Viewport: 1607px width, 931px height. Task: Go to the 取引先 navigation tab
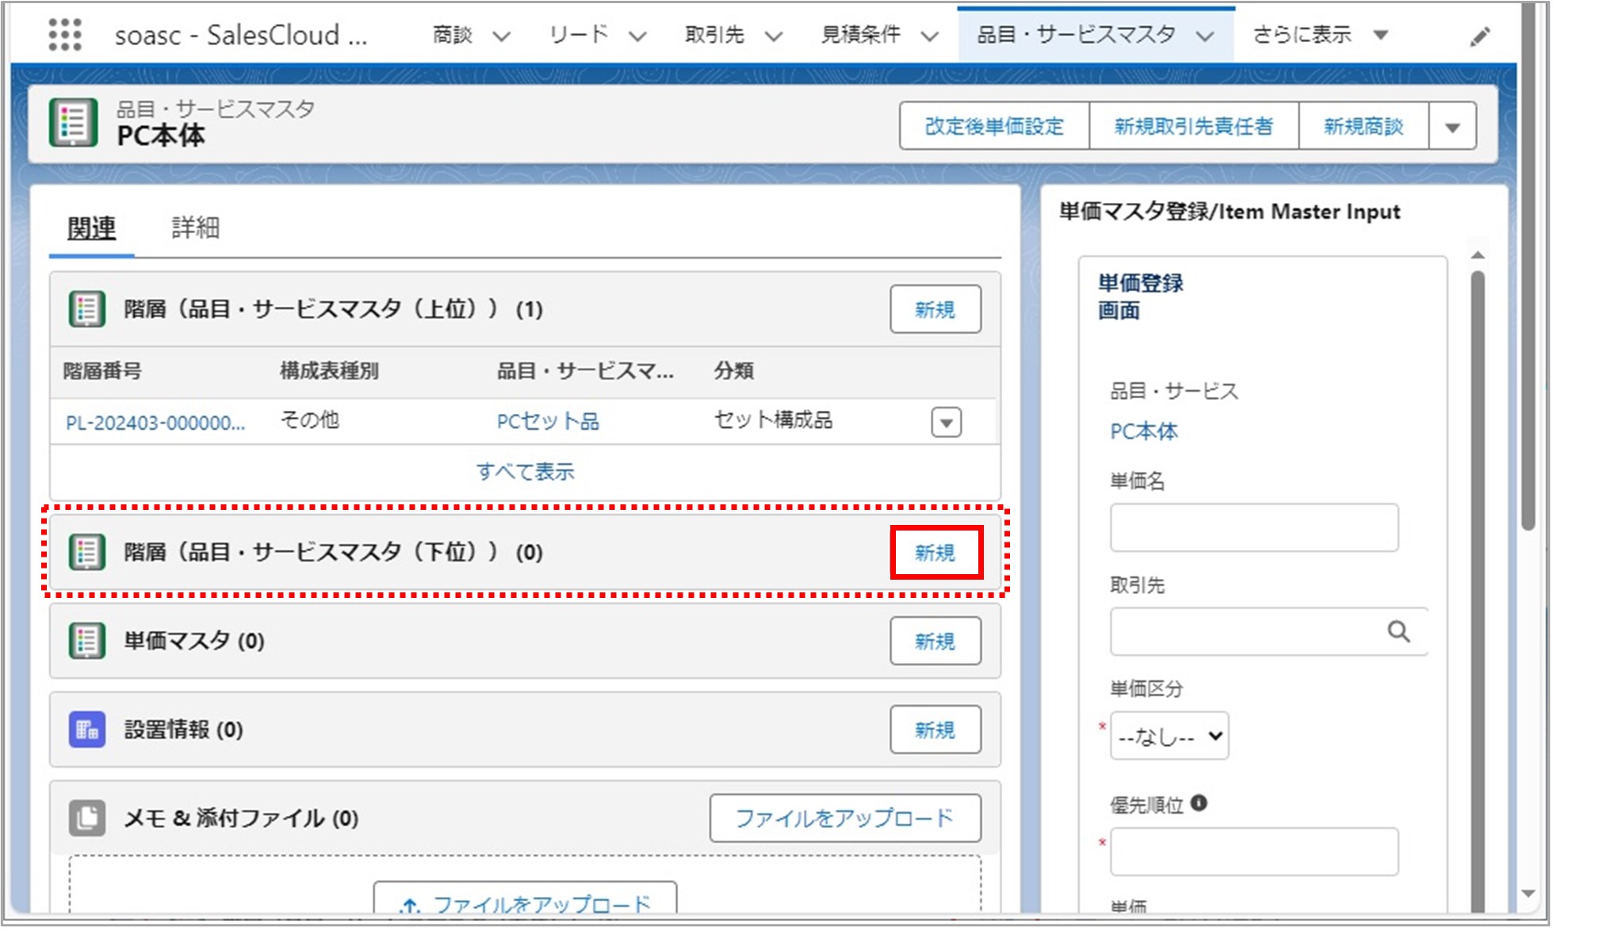click(714, 35)
